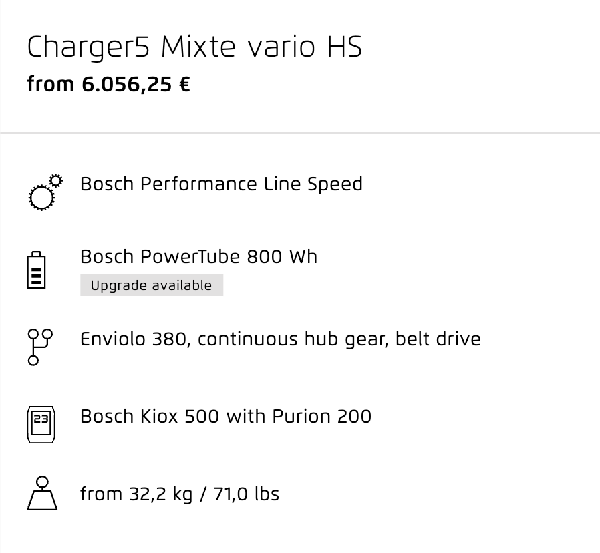
Task: Click the divider line below the price
Action: click(x=300, y=133)
